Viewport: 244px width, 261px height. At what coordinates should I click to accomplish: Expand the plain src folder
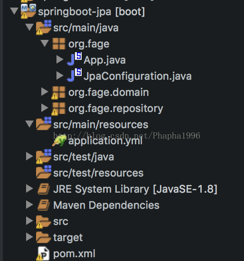[x=29, y=221]
